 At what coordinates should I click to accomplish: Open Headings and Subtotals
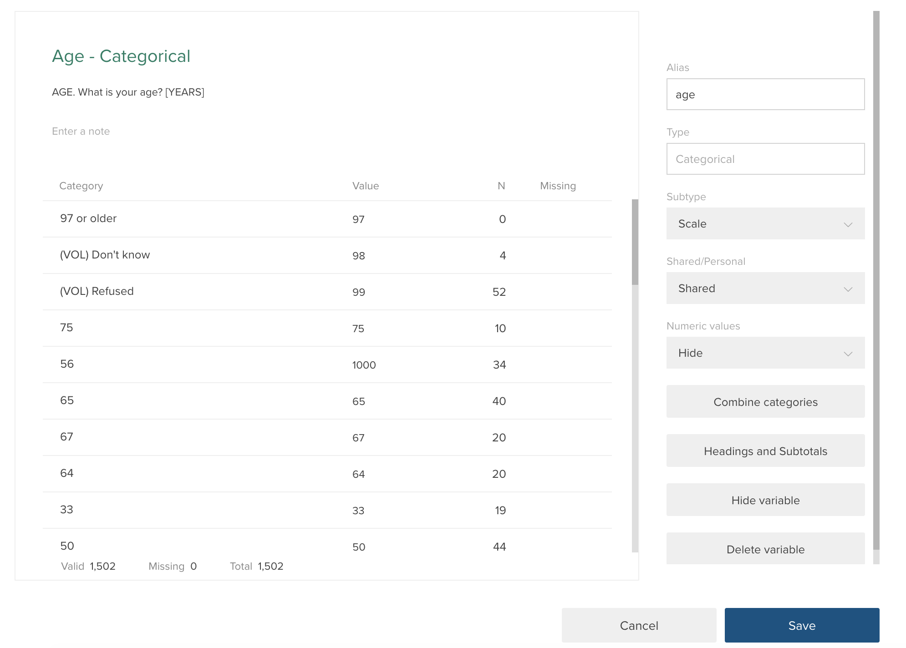(765, 451)
